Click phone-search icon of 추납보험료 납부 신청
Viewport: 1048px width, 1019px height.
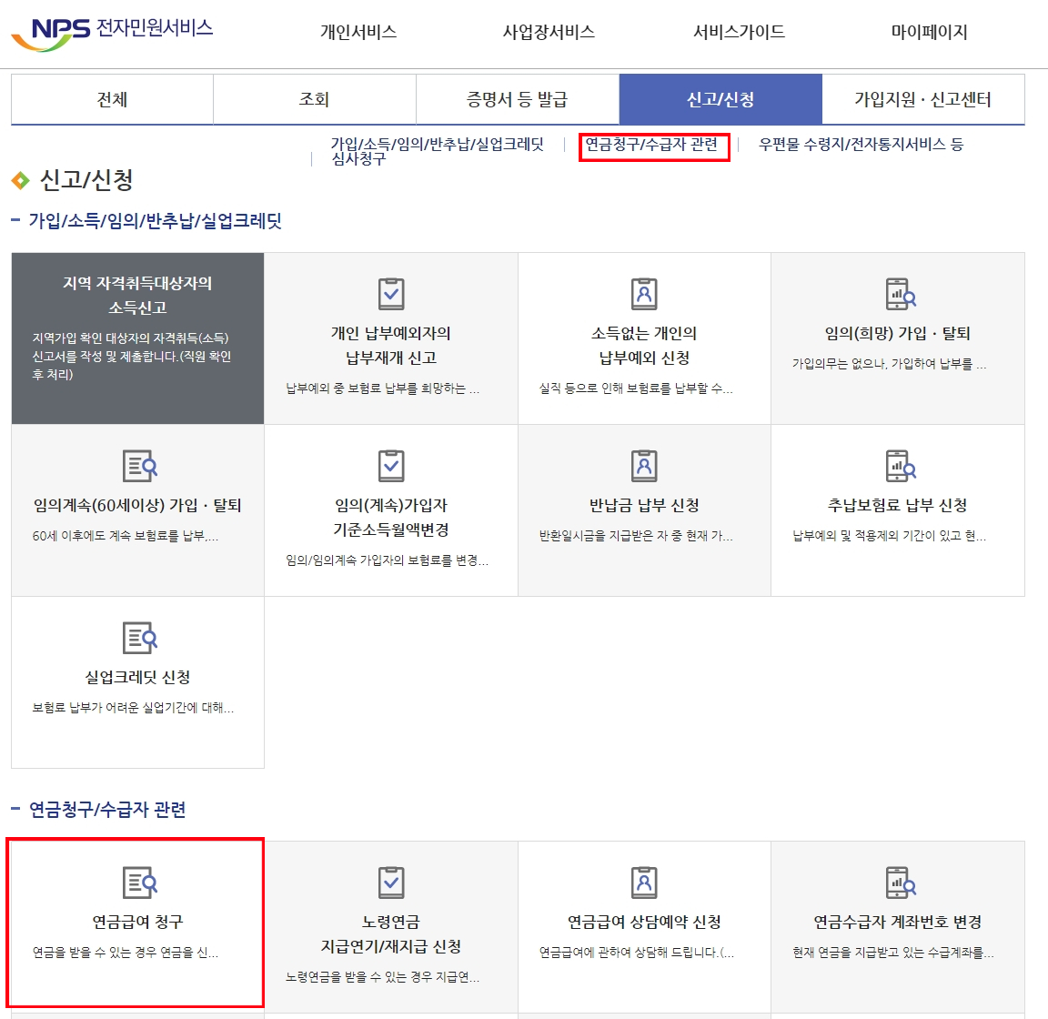(901, 465)
